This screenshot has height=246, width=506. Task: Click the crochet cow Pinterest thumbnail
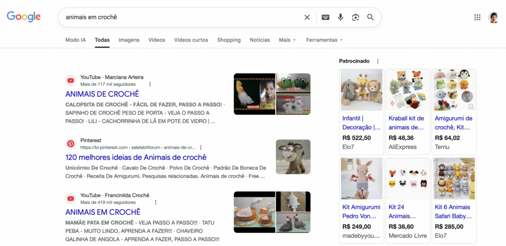[x=293, y=157]
